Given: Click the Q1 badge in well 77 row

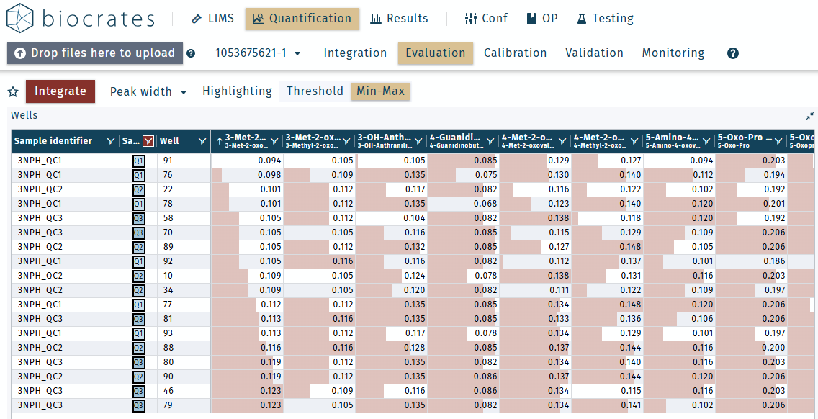Looking at the screenshot, I should [139, 305].
